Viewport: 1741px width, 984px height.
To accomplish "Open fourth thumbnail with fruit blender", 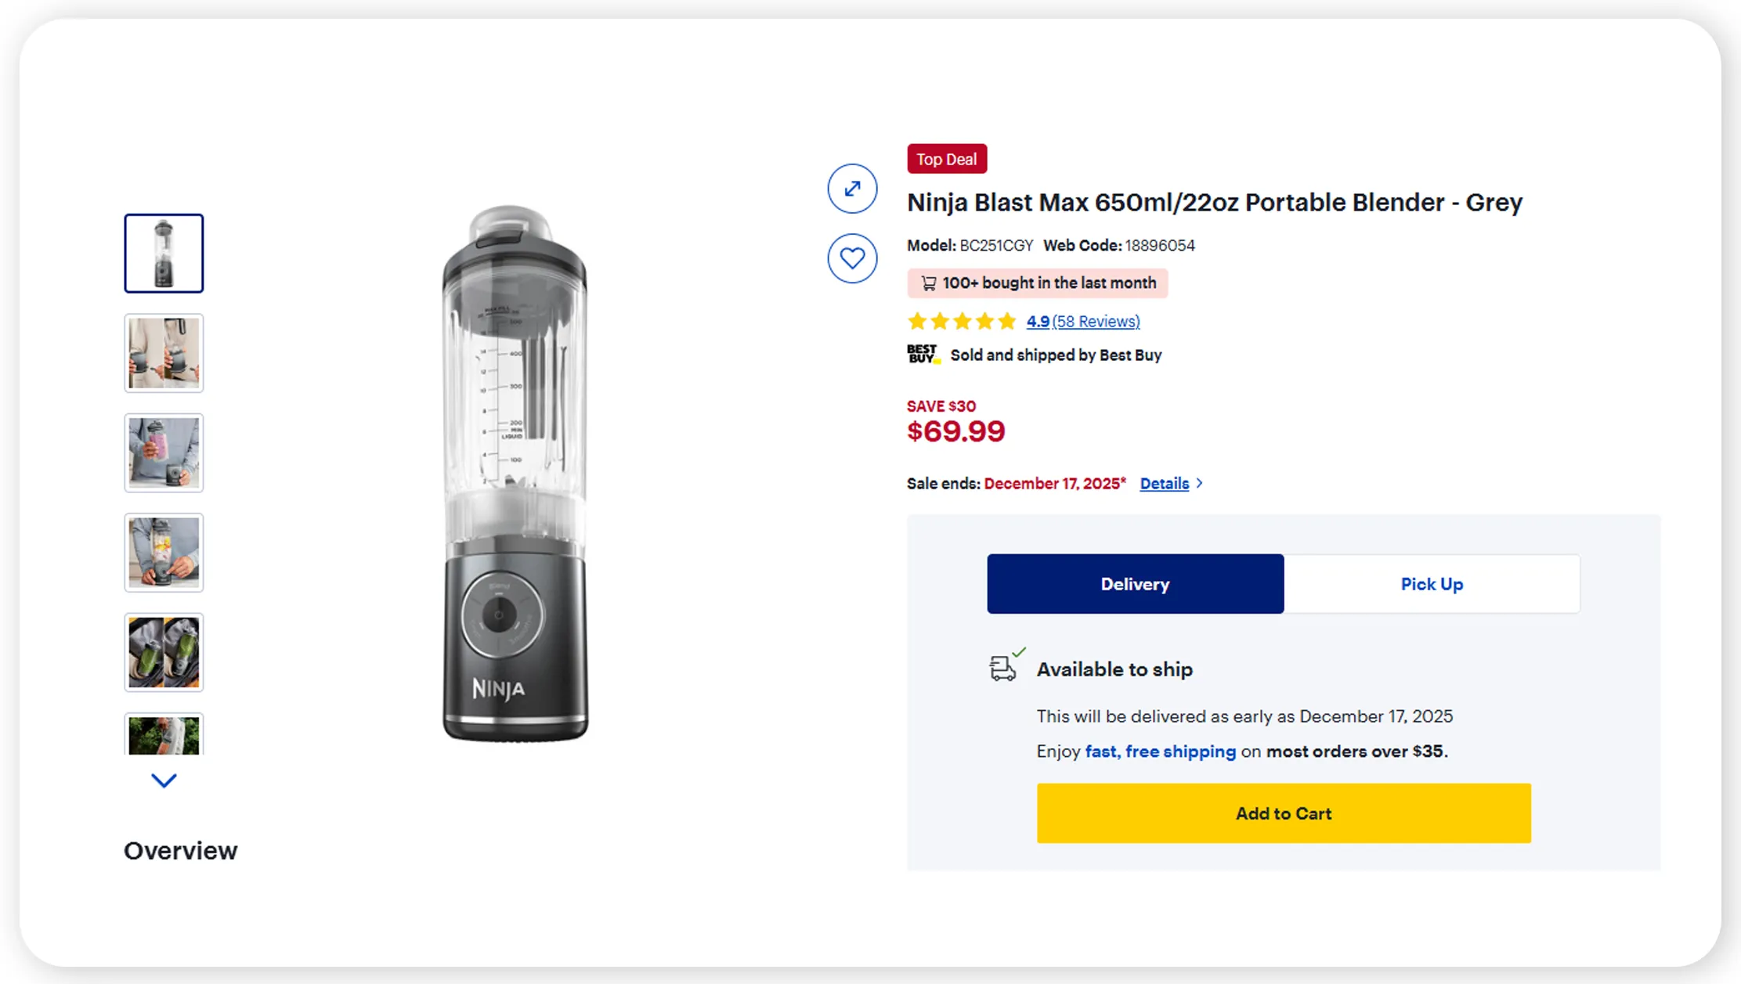I will (x=164, y=553).
